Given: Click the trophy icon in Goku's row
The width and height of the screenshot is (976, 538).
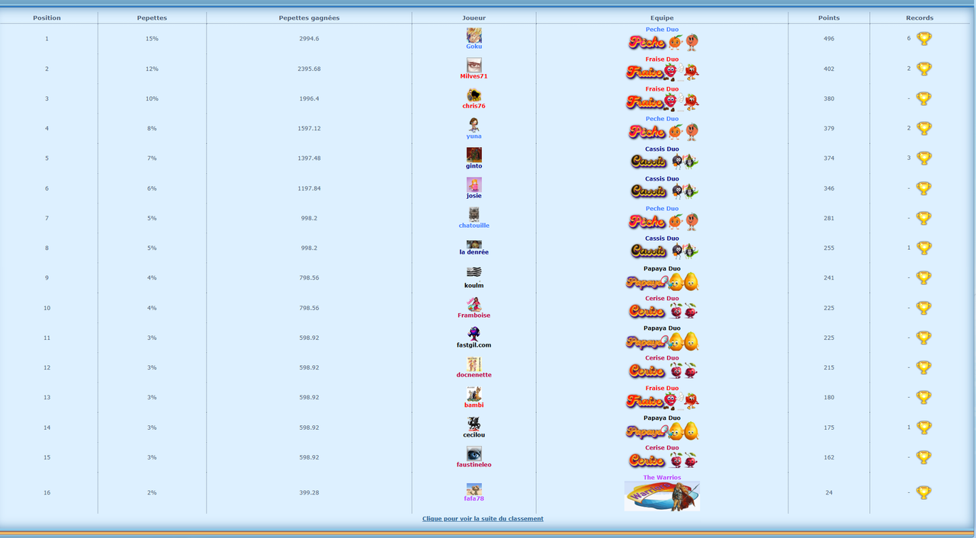Looking at the screenshot, I should click(923, 38).
